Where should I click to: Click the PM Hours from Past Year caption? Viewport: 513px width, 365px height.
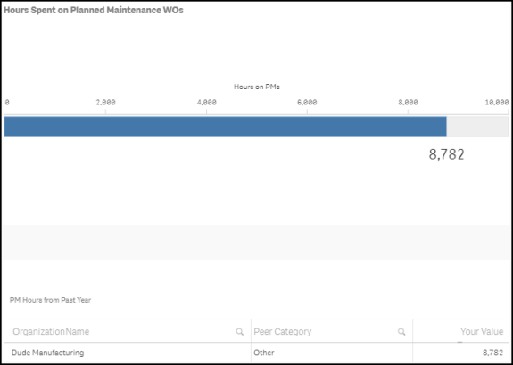click(50, 300)
